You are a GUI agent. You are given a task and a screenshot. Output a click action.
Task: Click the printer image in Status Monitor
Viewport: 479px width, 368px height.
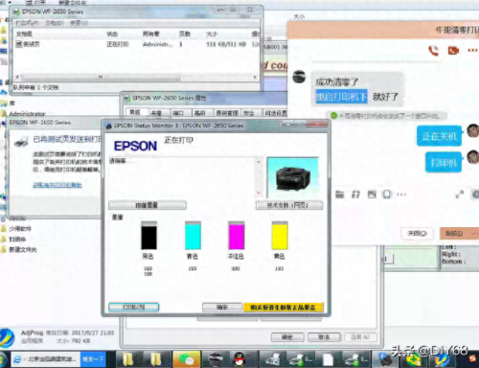[x=292, y=177]
